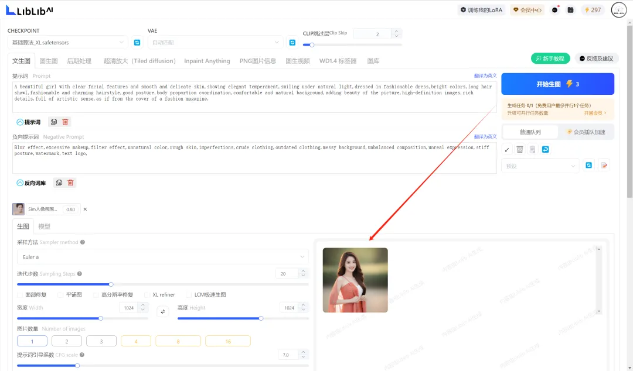Click the 开始生图 generate button
633x371 pixels.
(x=557, y=84)
